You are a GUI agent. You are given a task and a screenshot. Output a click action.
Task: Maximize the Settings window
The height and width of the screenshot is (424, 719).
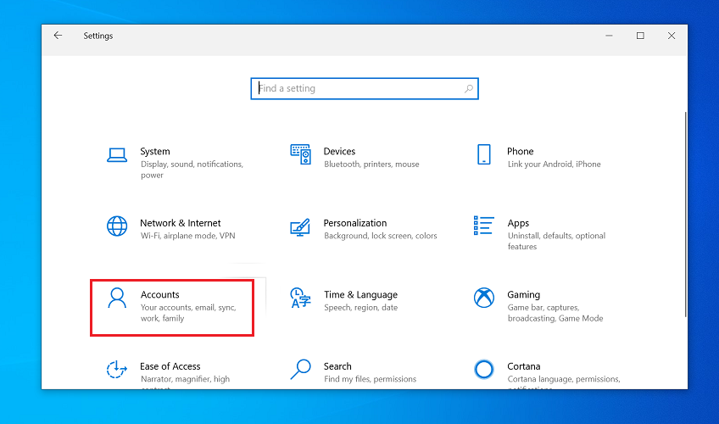(640, 36)
